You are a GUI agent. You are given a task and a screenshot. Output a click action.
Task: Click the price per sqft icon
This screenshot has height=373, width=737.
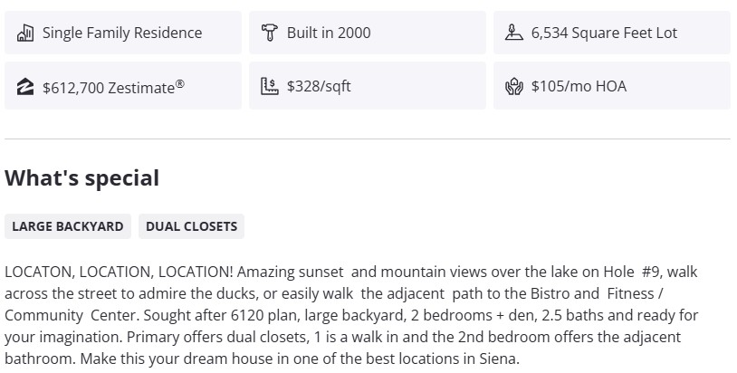point(269,87)
